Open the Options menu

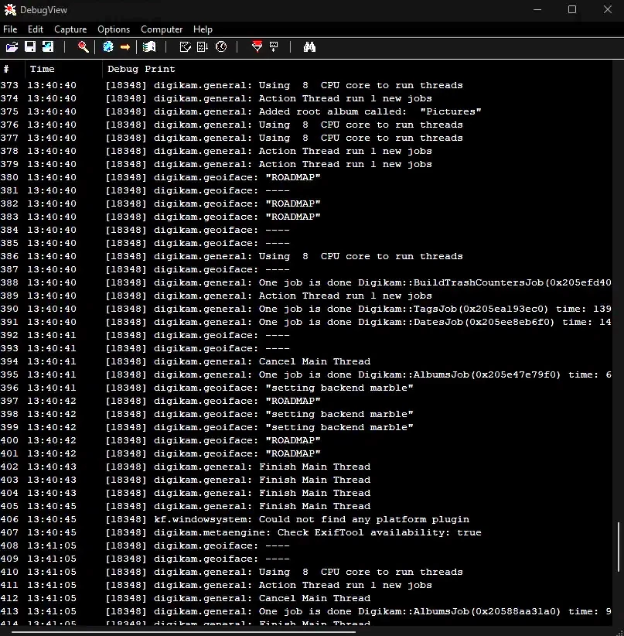click(x=114, y=29)
